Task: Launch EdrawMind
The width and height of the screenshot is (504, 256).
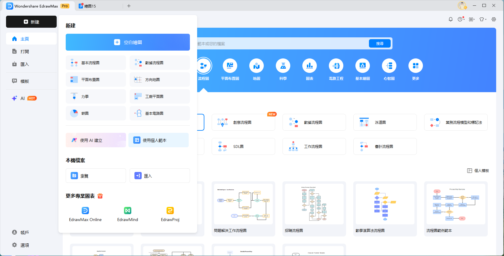Action: click(x=128, y=214)
